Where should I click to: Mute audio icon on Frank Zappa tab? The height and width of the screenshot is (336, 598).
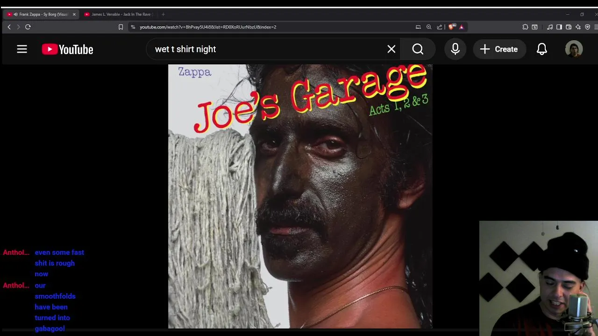coord(15,14)
